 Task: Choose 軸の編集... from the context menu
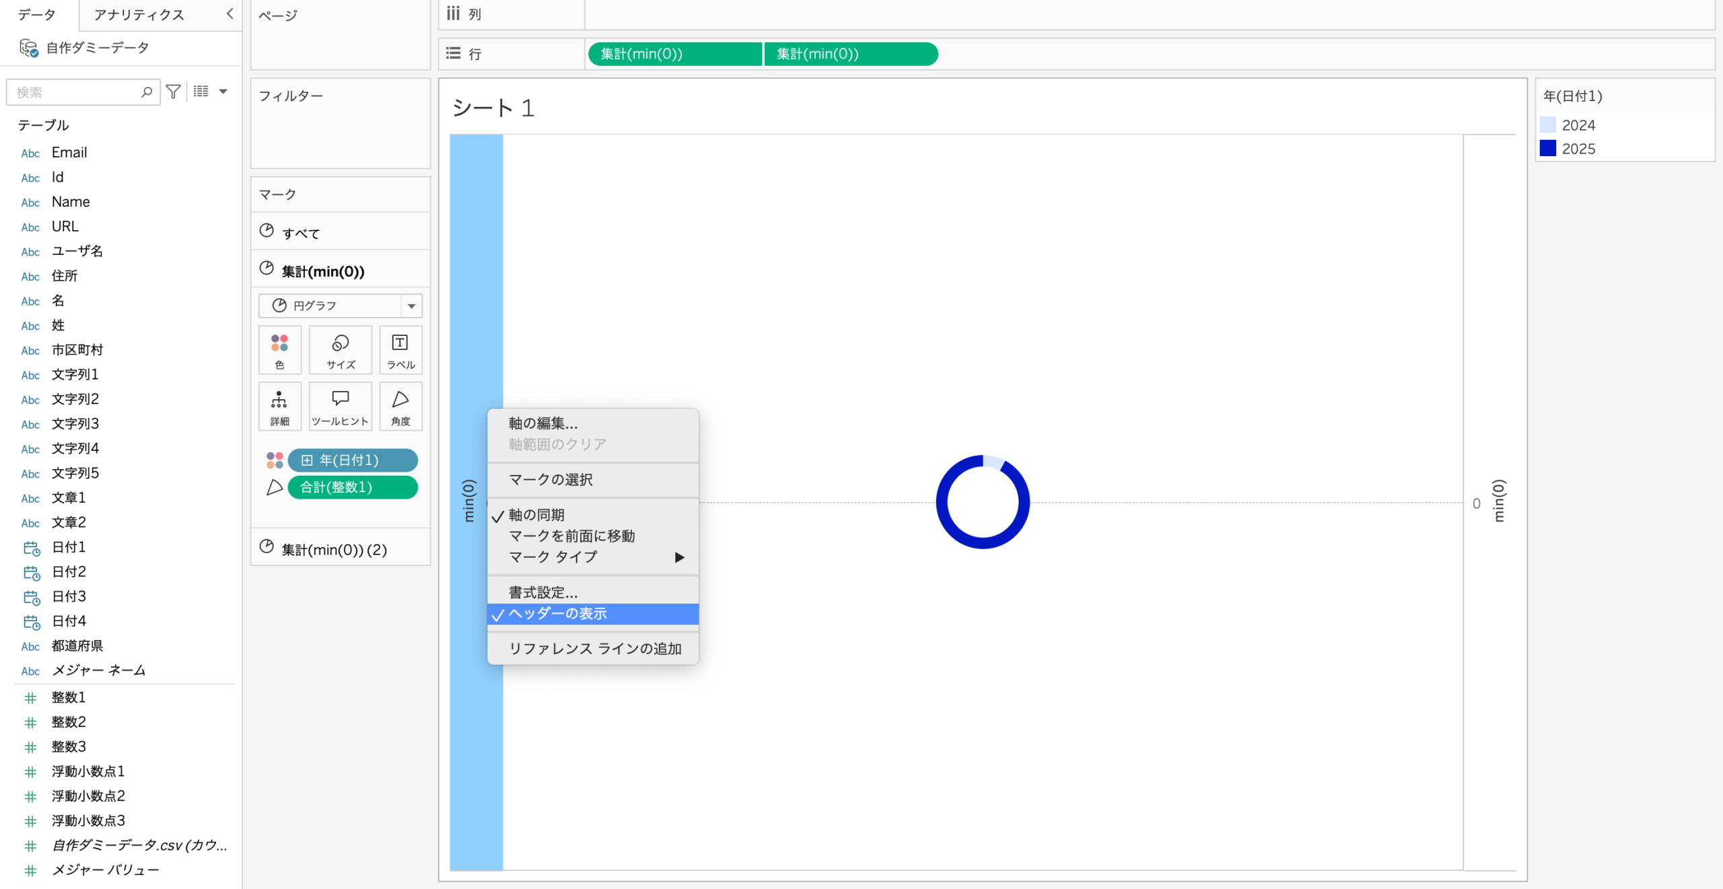542,423
